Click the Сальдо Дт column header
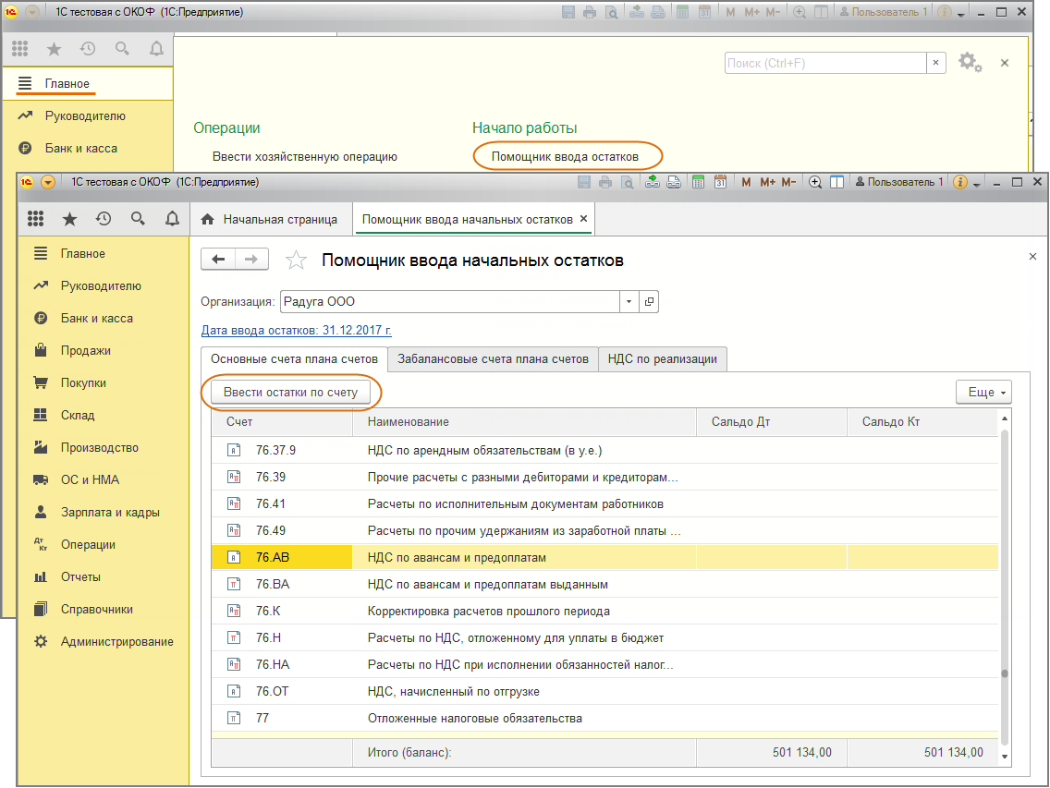This screenshot has height=788, width=1050. point(772,422)
